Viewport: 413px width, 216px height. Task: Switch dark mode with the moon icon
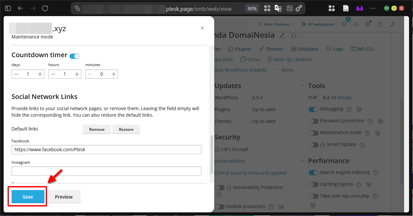(x=392, y=24)
